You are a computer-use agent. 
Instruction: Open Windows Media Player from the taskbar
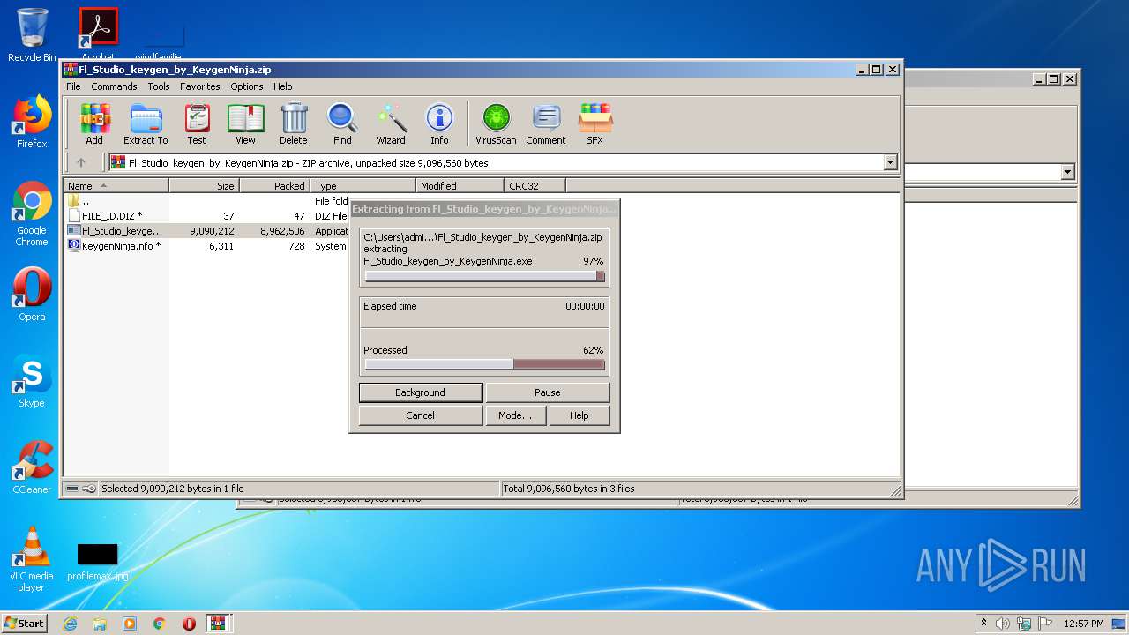[x=130, y=624]
